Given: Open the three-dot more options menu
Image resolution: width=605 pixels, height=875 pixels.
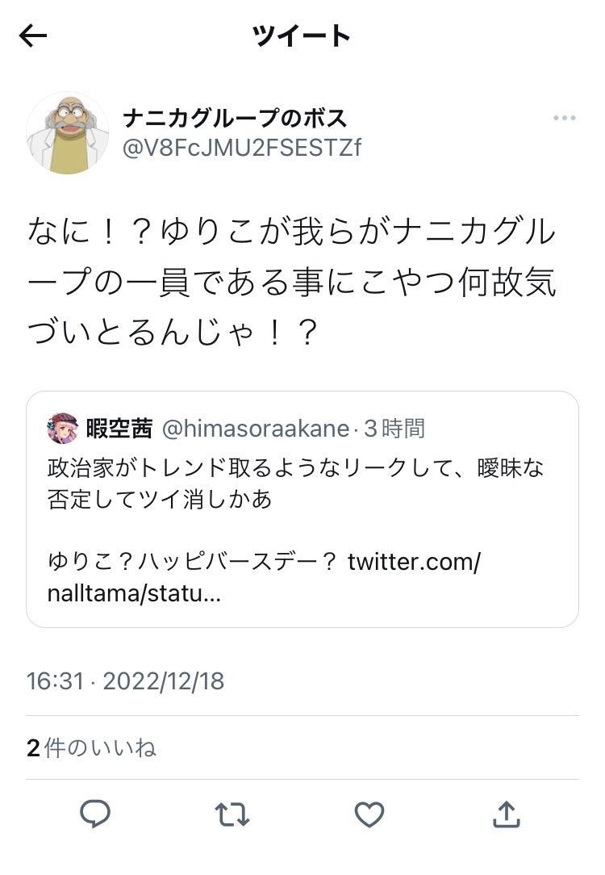Looking at the screenshot, I should tap(564, 119).
